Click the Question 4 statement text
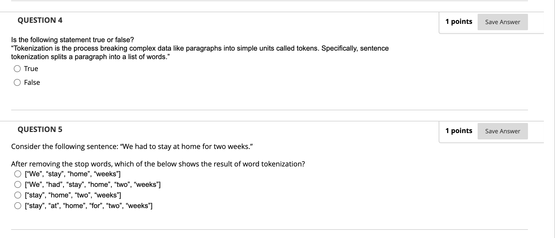This screenshot has height=238, width=555. pyautogui.click(x=199, y=48)
